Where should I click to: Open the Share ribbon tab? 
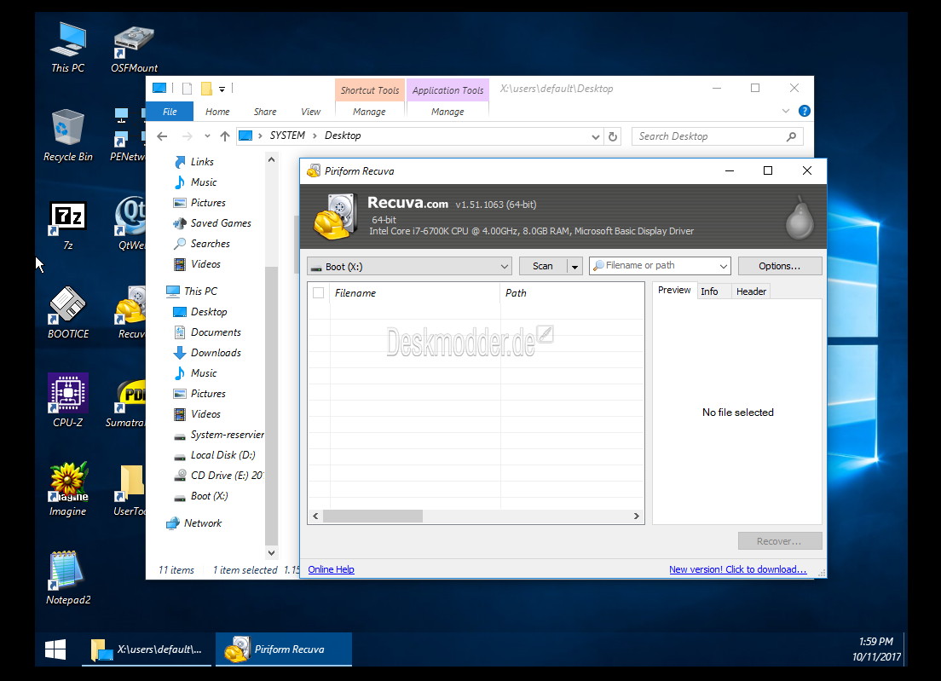(x=264, y=112)
